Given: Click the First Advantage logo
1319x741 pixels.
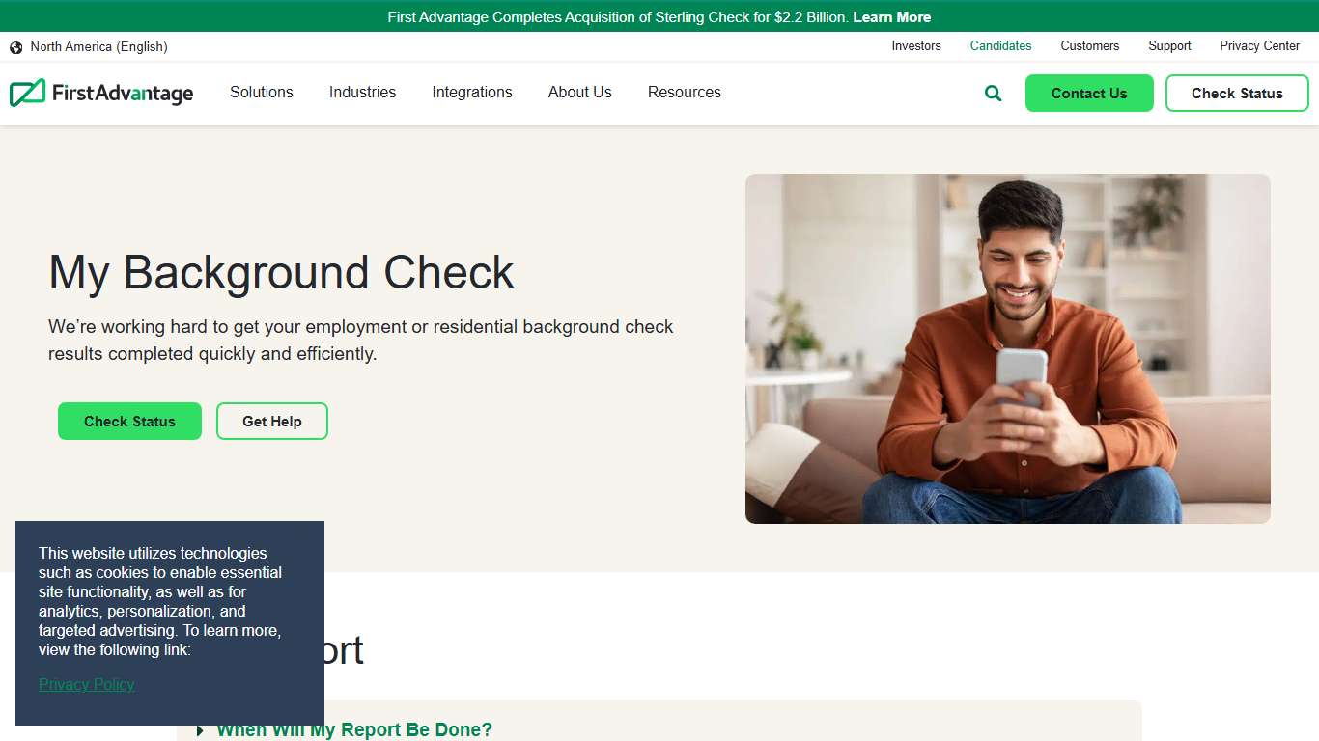Looking at the screenshot, I should pyautogui.click(x=101, y=93).
